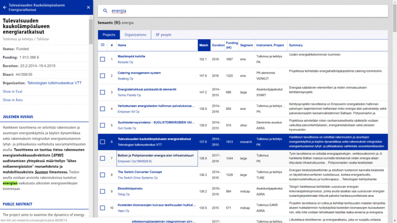
Task: Open project The Switch Converter Concept
Action: pos(140,172)
